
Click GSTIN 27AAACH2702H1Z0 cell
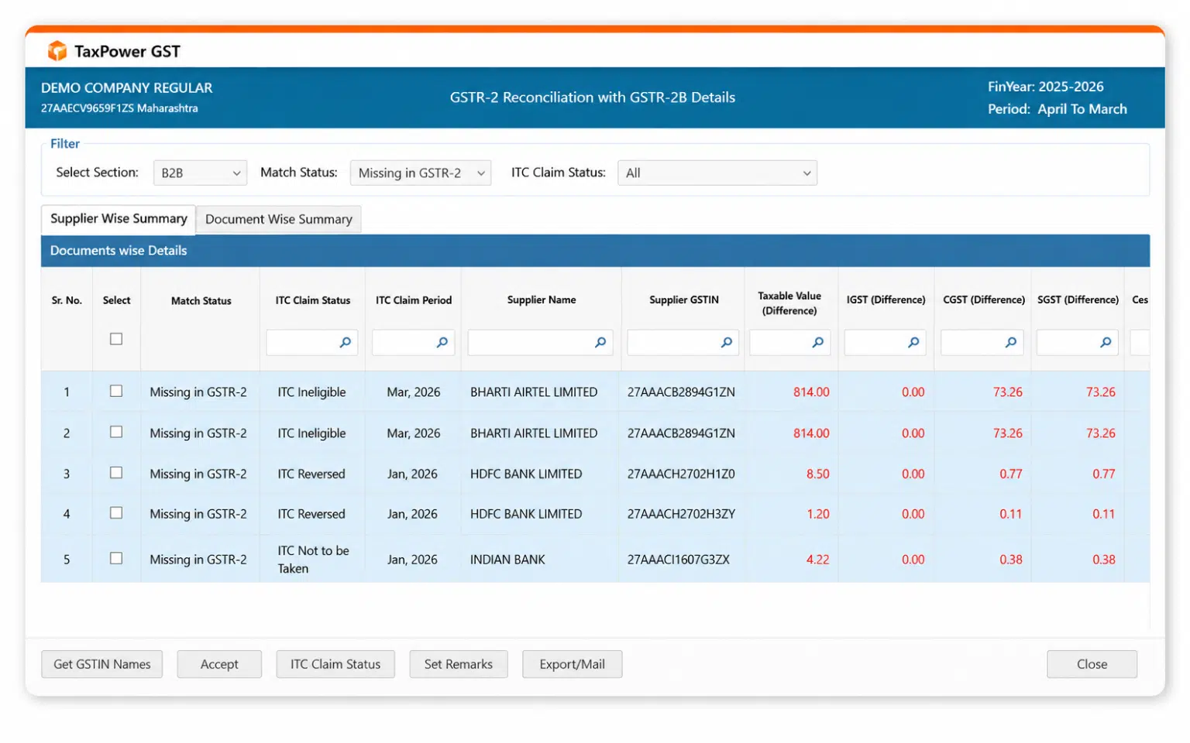coord(681,474)
